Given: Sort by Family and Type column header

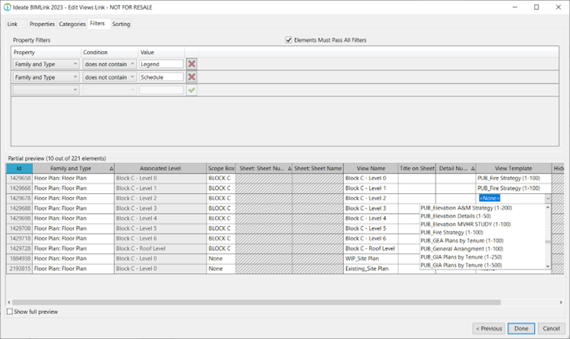Looking at the screenshot, I should 73,168.
